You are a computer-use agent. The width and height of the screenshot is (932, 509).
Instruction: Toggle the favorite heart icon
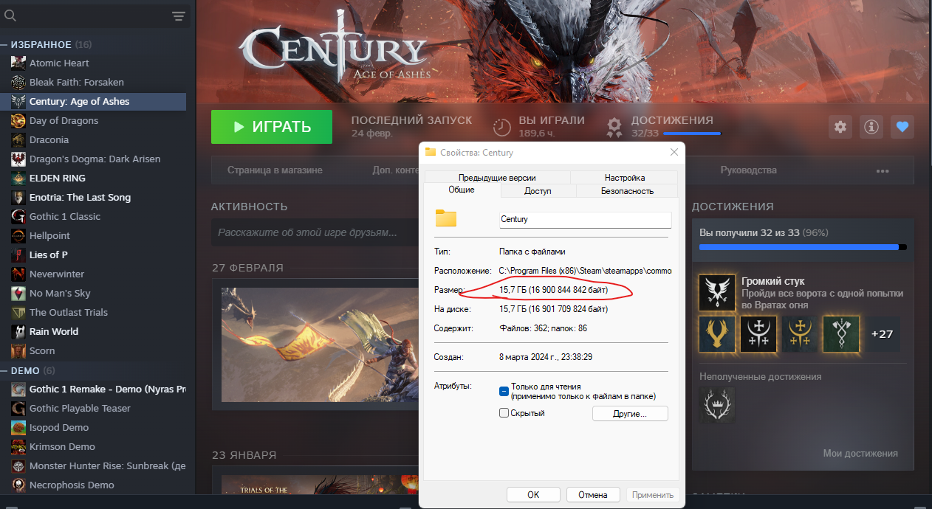tap(902, 127)
